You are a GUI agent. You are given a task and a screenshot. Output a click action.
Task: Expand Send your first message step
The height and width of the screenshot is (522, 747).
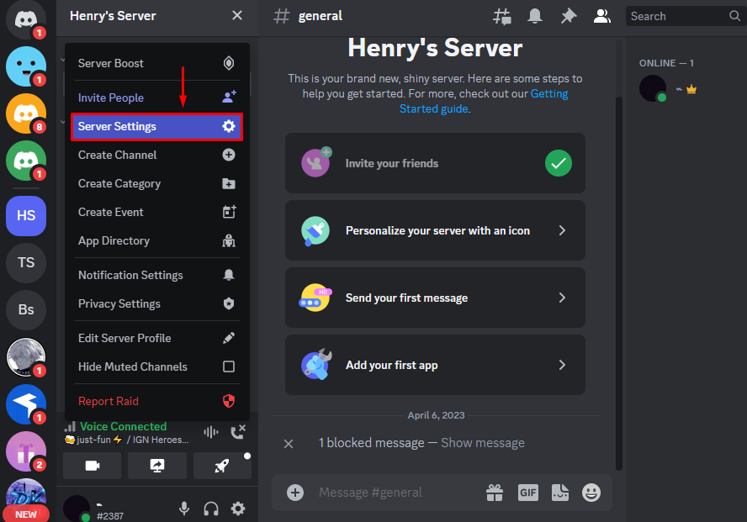point(435,298)
